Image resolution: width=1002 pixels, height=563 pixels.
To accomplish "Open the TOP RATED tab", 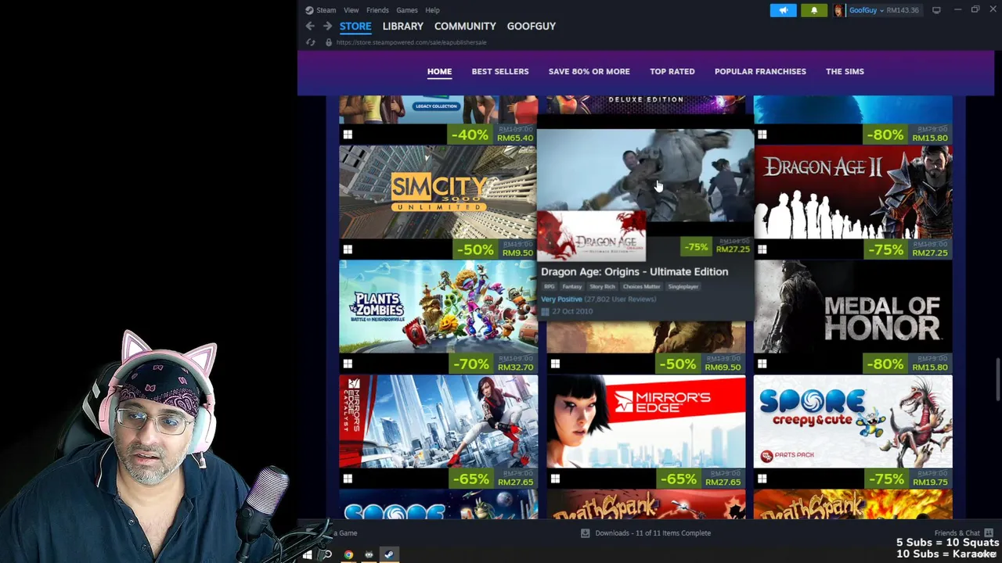I will (x=672, y=71).
